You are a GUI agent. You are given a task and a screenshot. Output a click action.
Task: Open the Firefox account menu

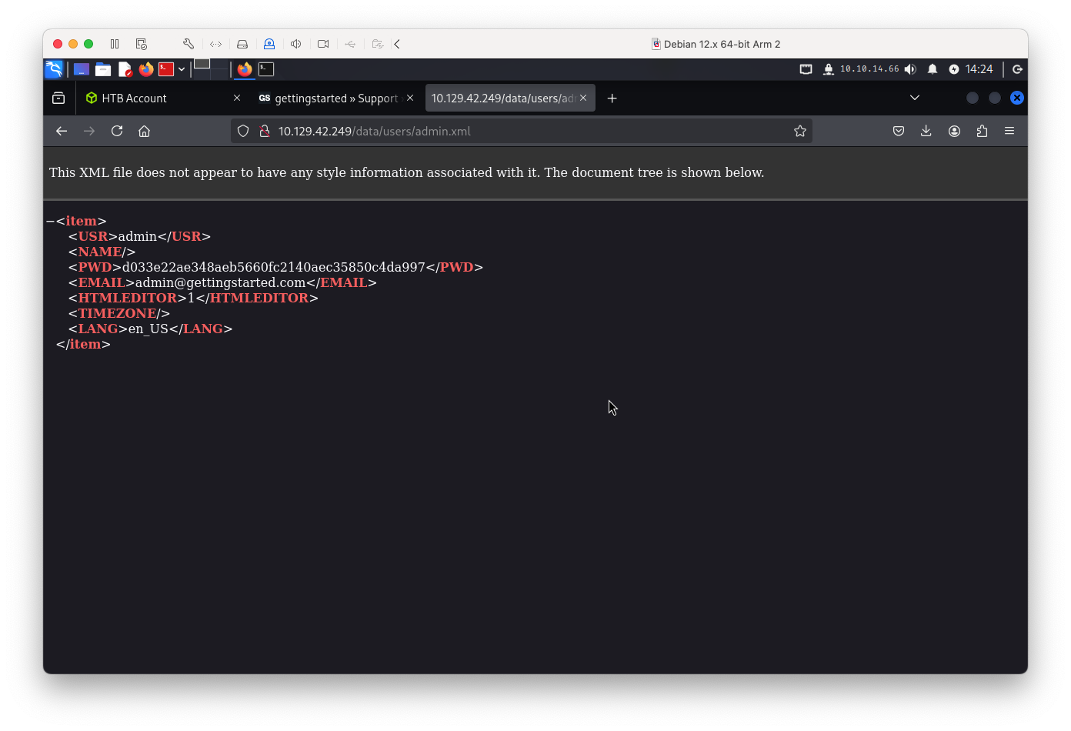pyautogui.click(x=954, y=131)
